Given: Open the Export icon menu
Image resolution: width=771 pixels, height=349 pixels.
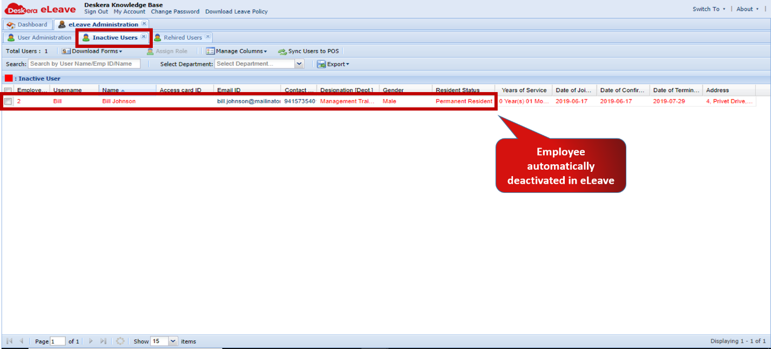Looking at the screenshot, I should 322,64.
